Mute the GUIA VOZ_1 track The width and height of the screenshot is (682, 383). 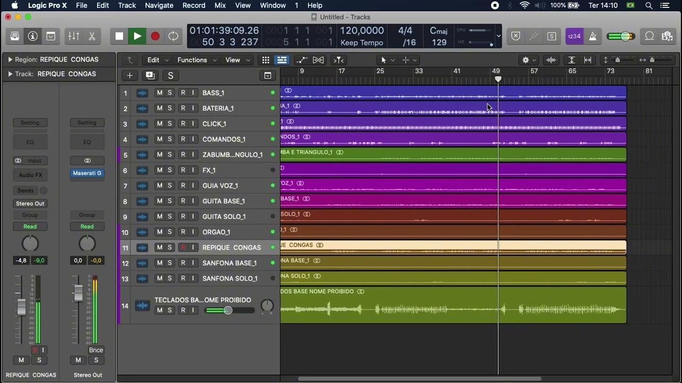click(159, 186)
